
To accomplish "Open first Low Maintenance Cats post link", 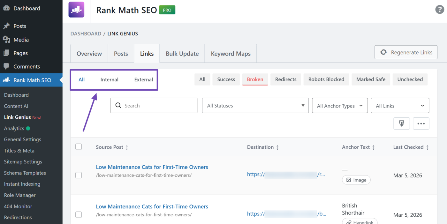I will pyautogui.click(x=152, y=167).
